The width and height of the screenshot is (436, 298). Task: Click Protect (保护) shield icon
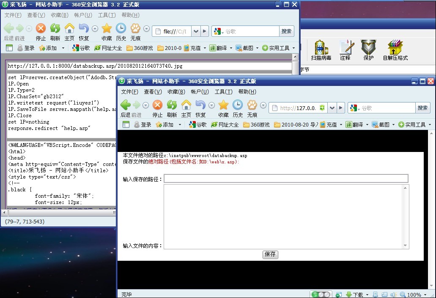click(368, 50)
